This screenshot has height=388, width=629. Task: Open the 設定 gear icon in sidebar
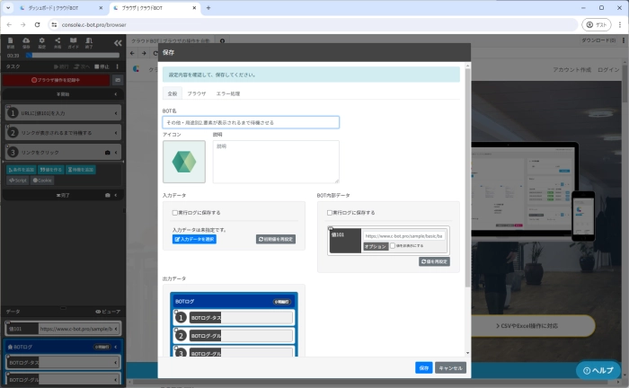coord(42,44)
